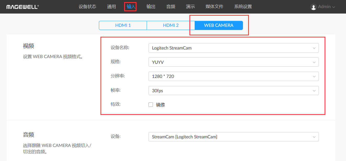346x161 pixels.
Task: Click the 音频 section heading
Action: click(x=28, y=135)
